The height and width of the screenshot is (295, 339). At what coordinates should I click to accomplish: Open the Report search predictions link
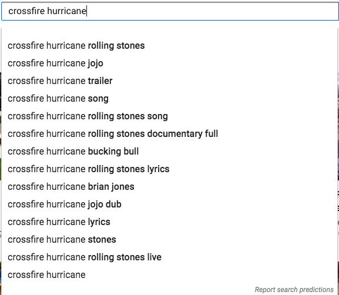(294, 289)
